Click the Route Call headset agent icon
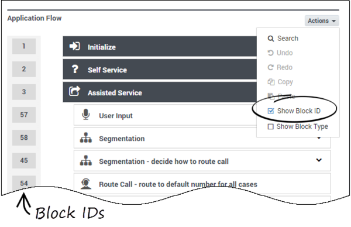Screen dimensions: 351x227 (86, 184)
